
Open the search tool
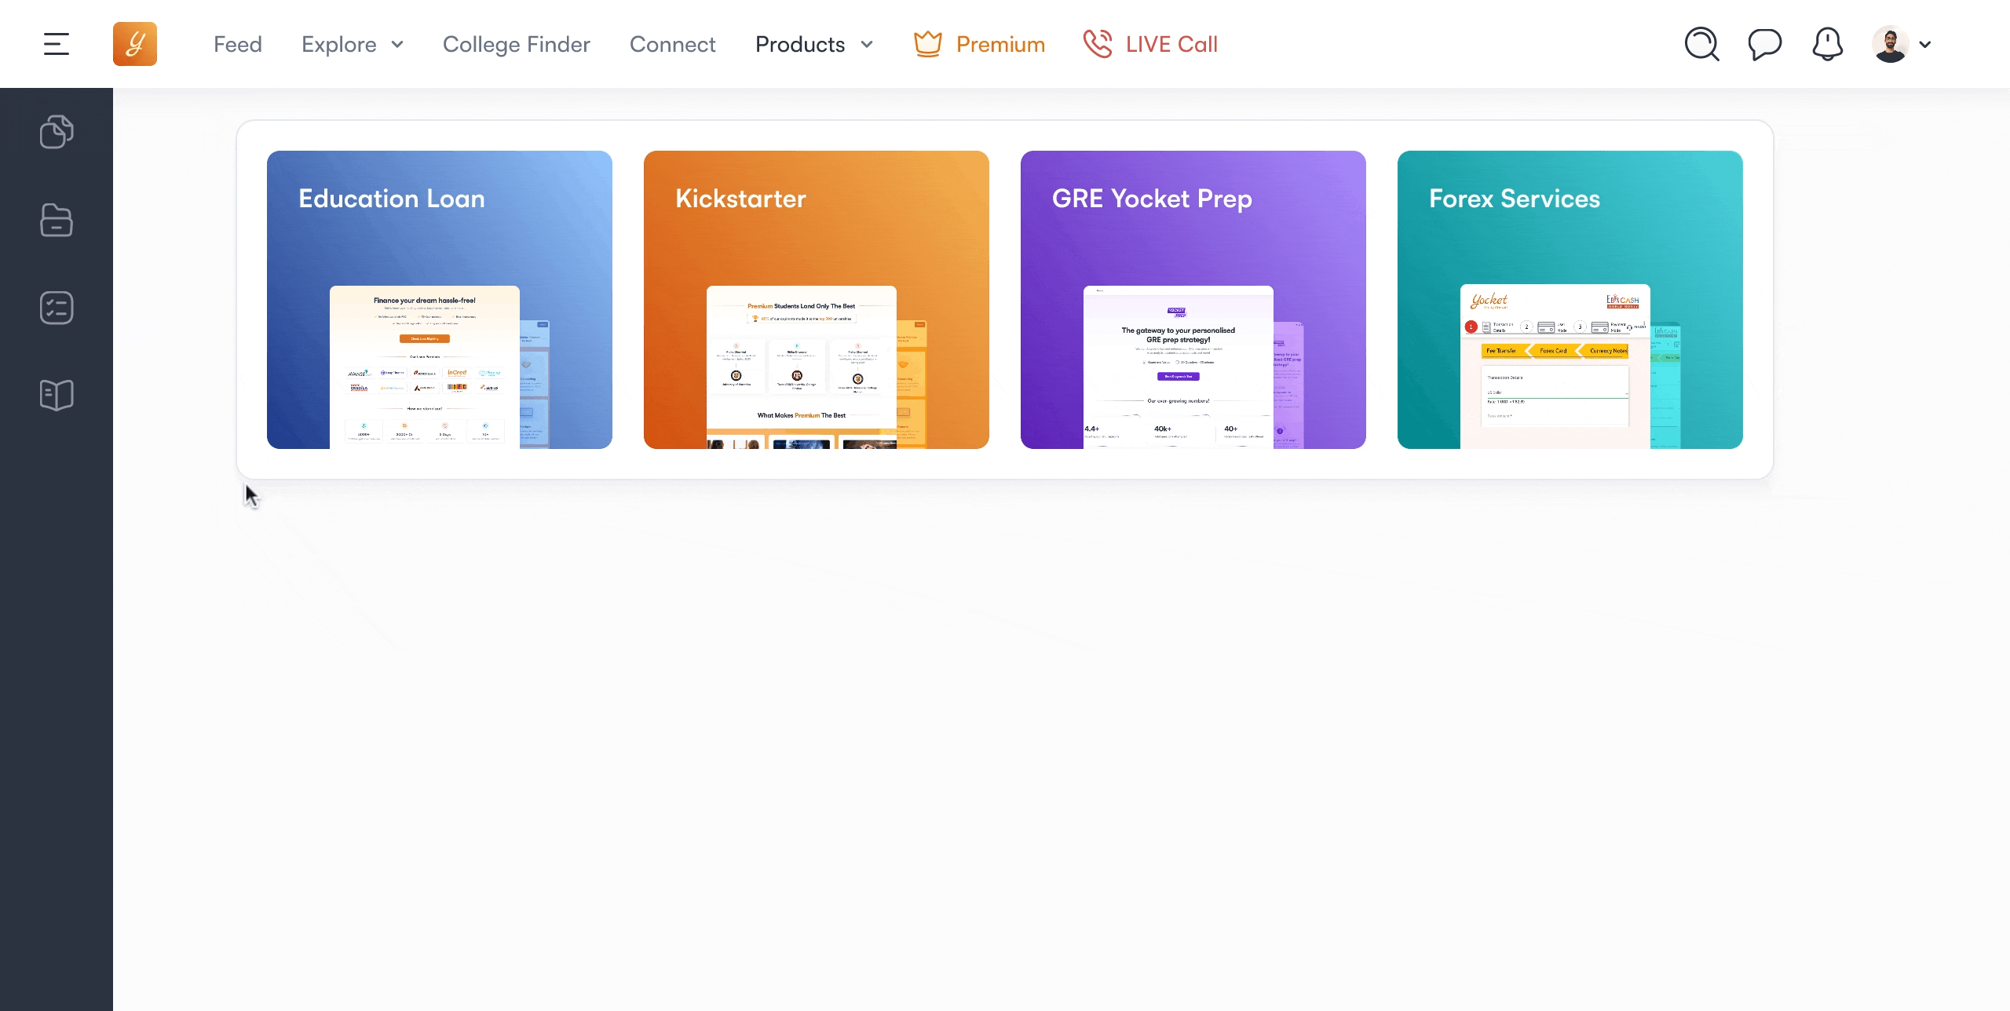[1701, 44]
